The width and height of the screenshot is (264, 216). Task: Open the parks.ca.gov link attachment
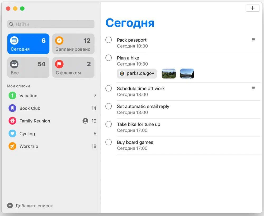[x=137, y=73]
